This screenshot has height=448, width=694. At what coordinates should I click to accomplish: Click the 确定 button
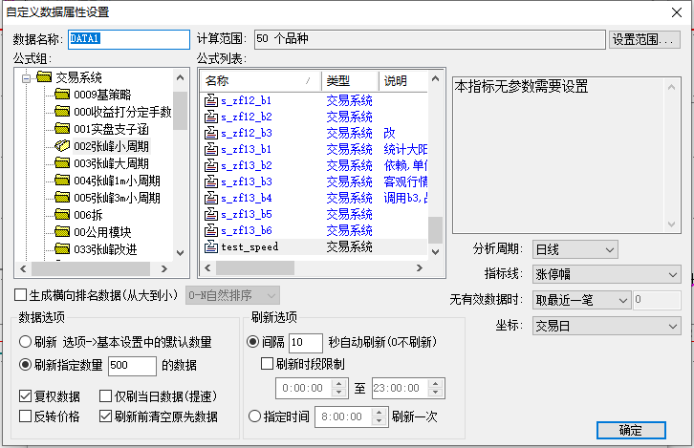coord(630,430)
